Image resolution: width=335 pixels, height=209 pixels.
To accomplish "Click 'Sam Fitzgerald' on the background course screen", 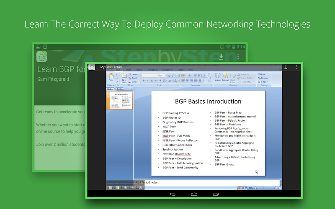I will click(53, 79).
